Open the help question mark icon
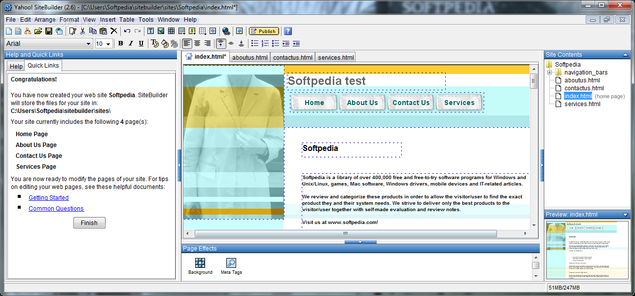Image resolution: width=635 pixels, height=296 pixels. click(x=288, y=31)
